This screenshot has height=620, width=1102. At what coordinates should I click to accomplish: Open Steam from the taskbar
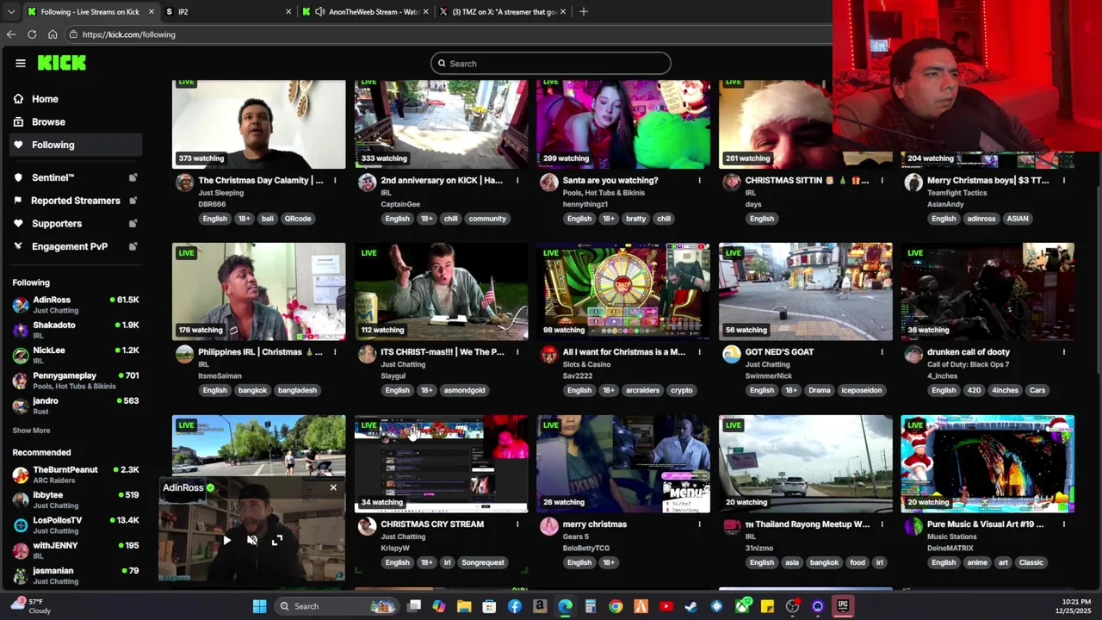click(691, 606)
